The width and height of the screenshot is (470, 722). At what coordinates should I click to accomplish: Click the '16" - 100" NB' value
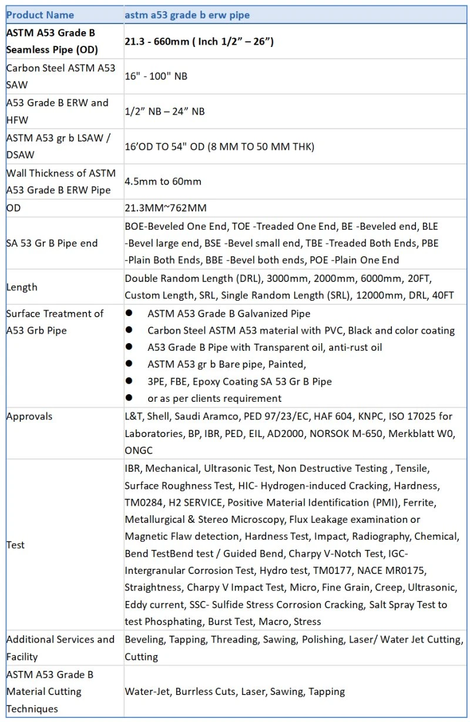coord(156,76)
